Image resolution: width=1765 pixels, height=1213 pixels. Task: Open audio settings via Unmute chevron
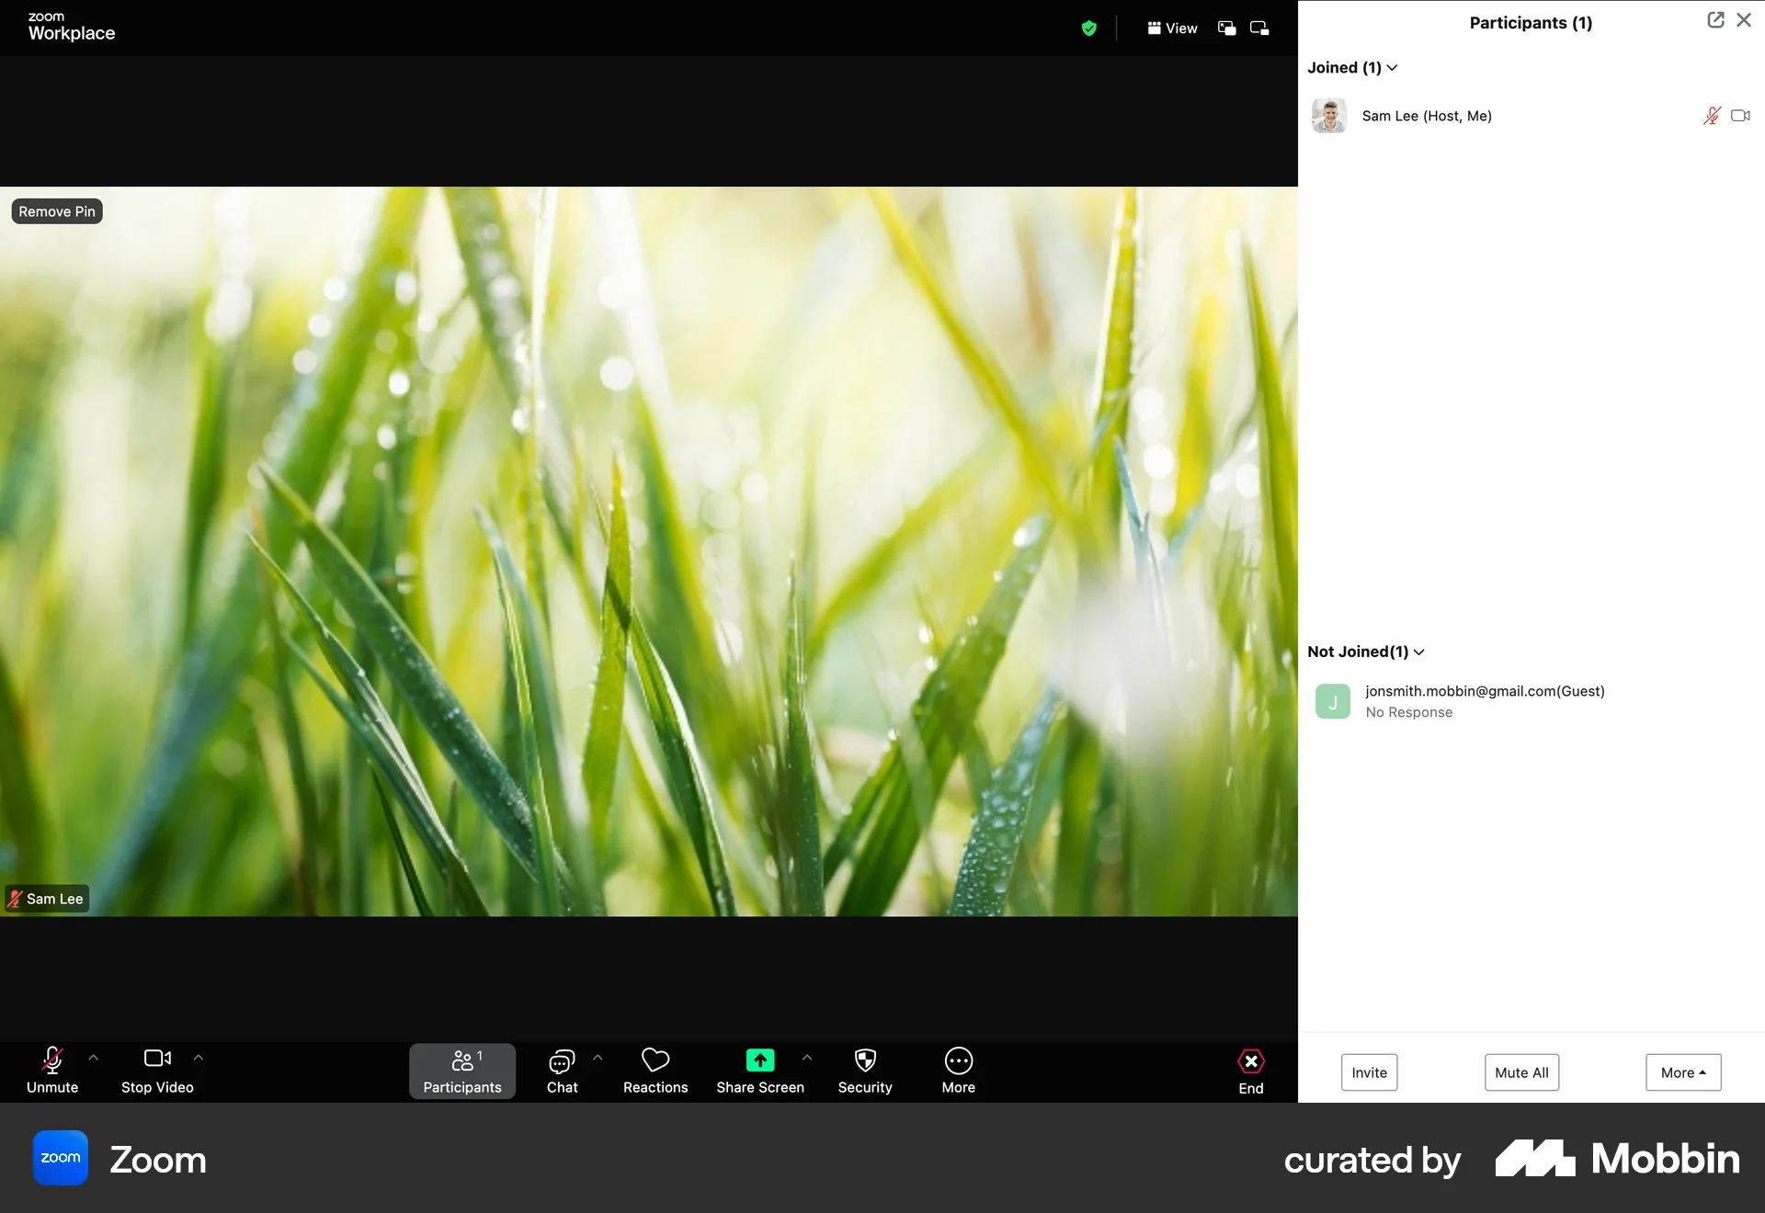point(93,1058)
